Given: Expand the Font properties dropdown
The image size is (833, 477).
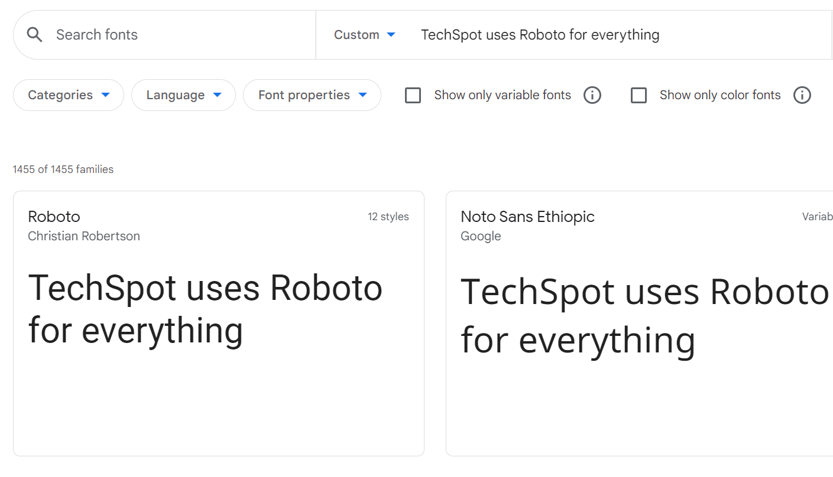Looking at the screenshot, I should [312, 95].
